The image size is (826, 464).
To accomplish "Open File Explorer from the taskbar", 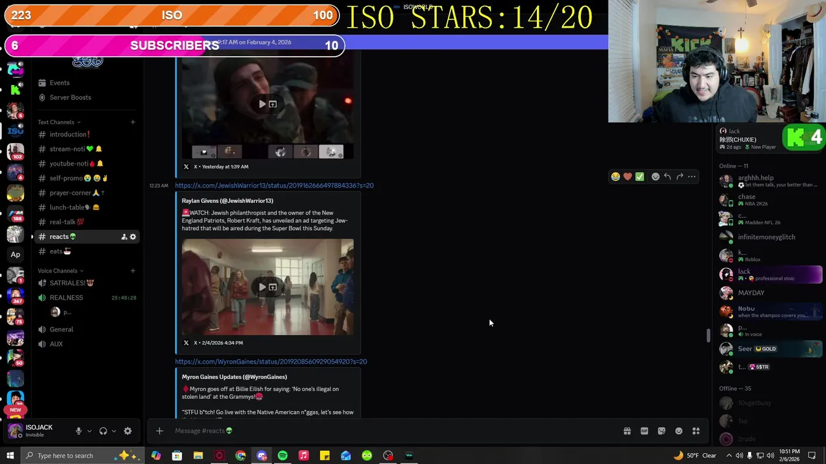I will pos(198,456).
